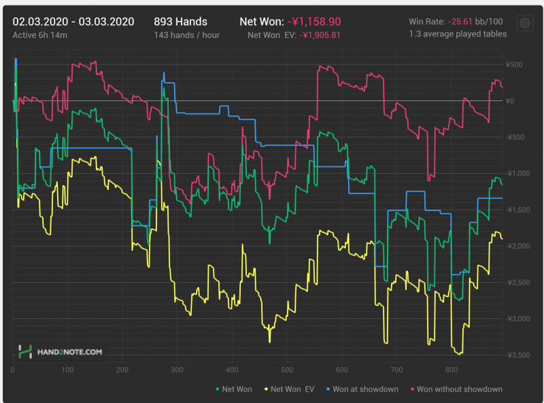Toggle the Won at showdown legend label
The image size is (544, 403).
pyautogui.click(x=364, y=389)
